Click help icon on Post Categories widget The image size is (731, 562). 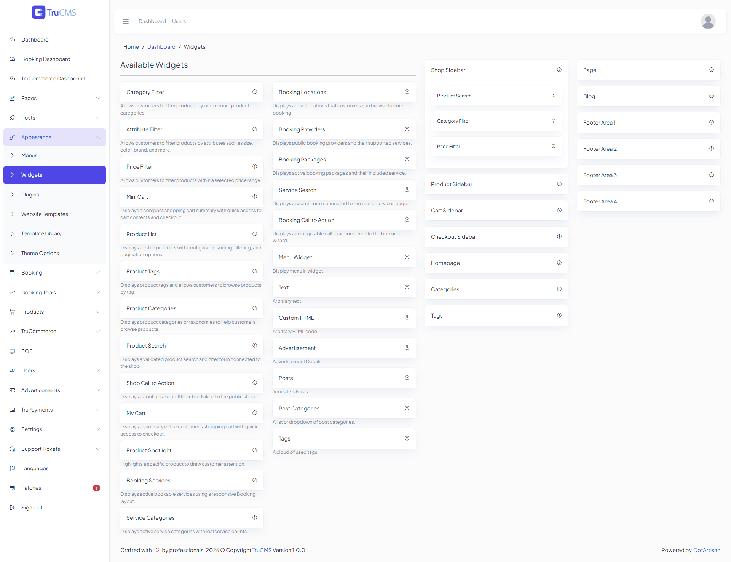(x=407, y=408)
